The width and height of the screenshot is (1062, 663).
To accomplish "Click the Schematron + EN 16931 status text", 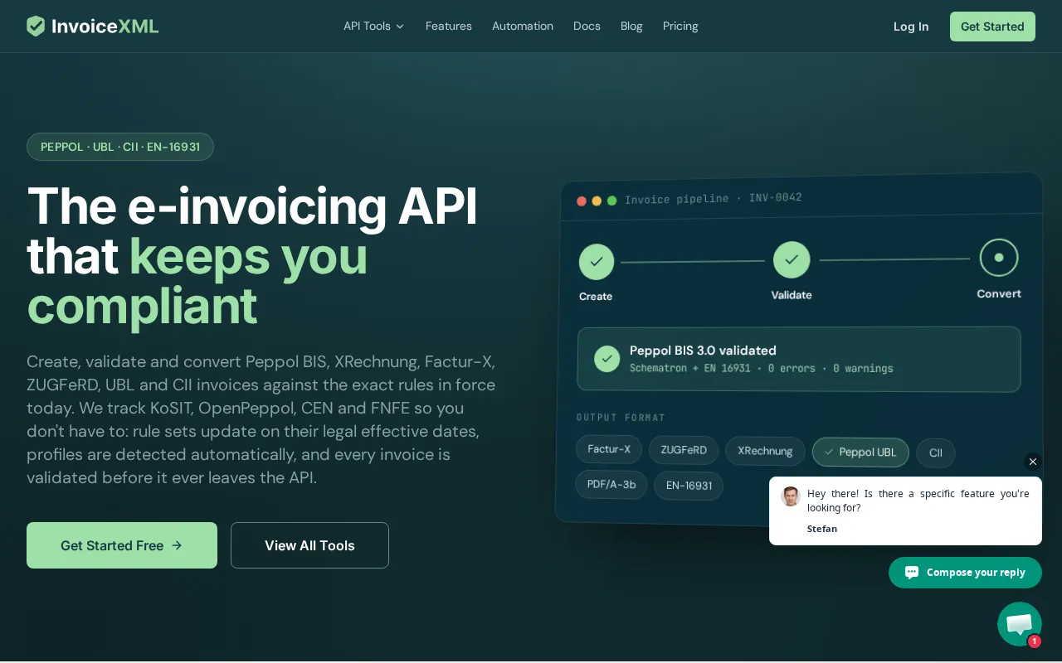I will [762, 369].
